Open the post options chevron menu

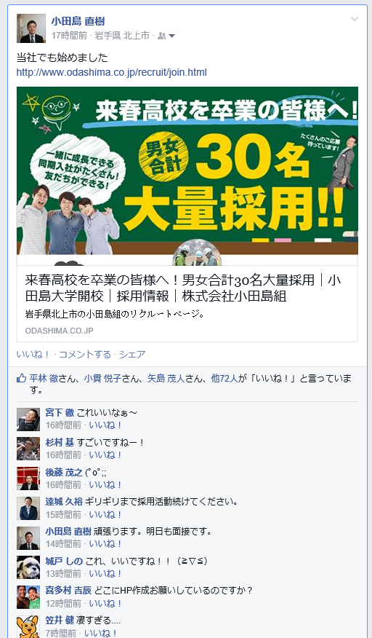(x=354, y=19)
